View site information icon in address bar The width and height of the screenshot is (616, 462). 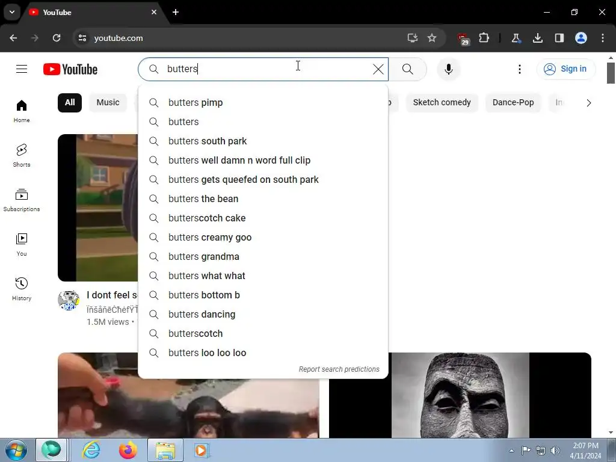(x=82, y=38)
